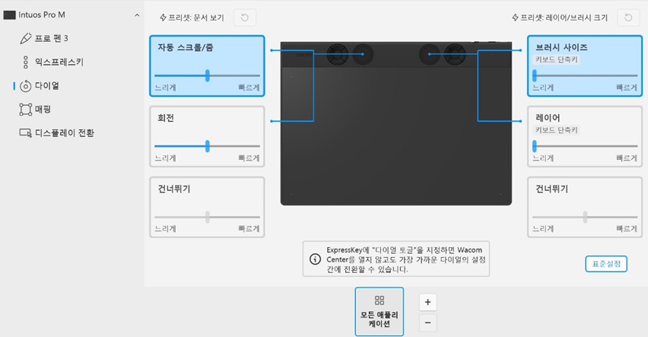The image size is (648, 337).
Task: Click the 레이어 speed slider handle
Action: [535, 146]
